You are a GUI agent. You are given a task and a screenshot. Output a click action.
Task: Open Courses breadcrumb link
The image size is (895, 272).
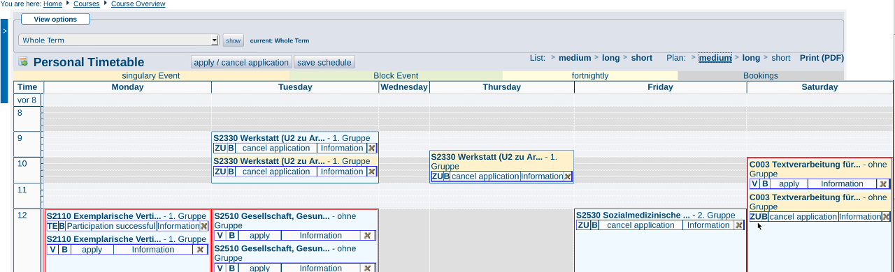(x=86, y=4)
